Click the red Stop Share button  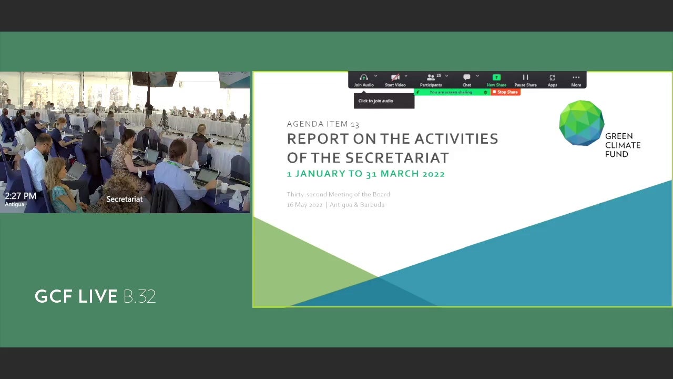[x=505, y=92]
